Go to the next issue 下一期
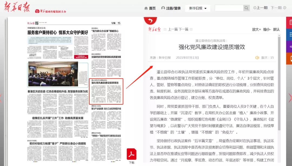 pyautogui.click(x=276, y=8)
